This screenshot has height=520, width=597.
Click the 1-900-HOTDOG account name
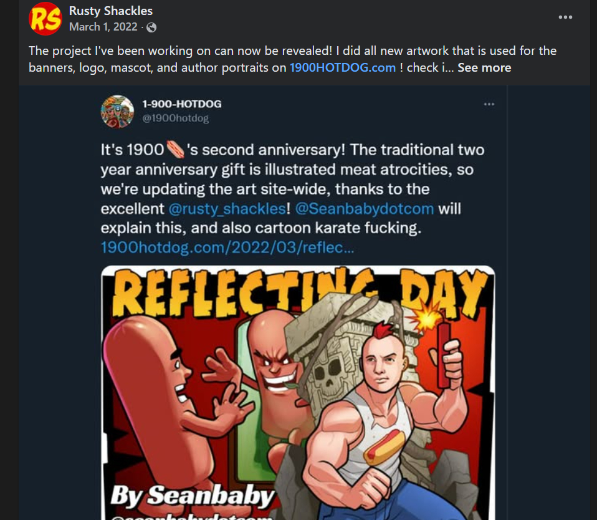pos(182,104)
